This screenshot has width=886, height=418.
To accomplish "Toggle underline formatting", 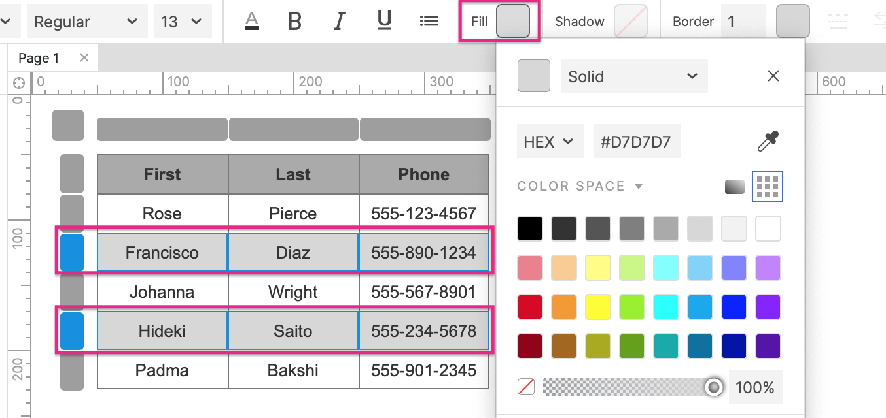I will click(385, 22).
